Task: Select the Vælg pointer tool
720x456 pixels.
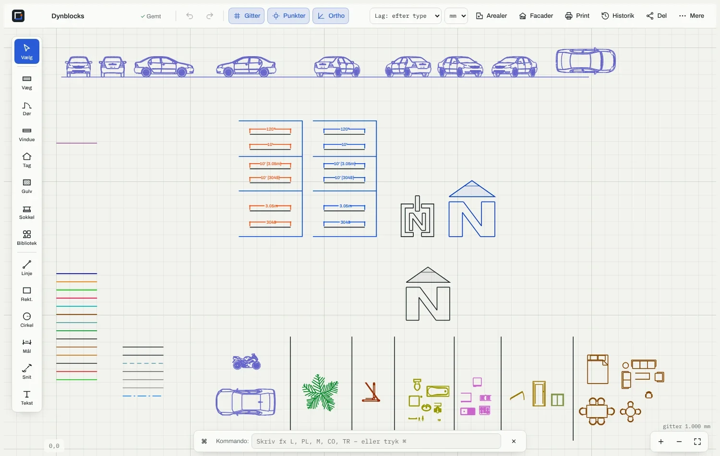Action: [27, 51]
